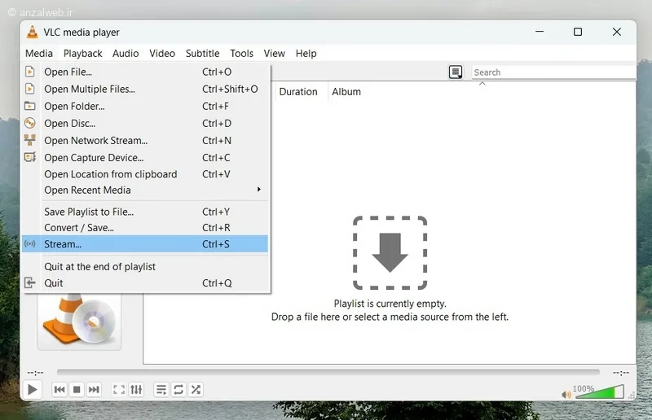Mute audio using the speaker icon
Image resolution: width=652 pixels, height=420 pixels.
[x=566, y=394]
